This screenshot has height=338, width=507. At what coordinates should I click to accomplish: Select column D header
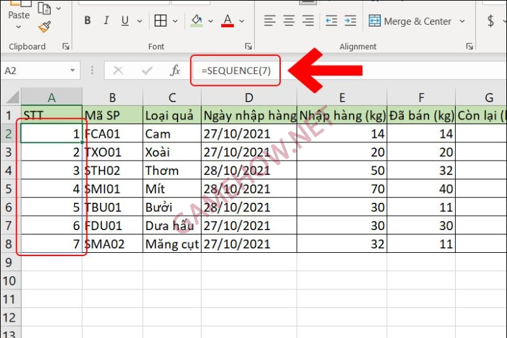tap(249, 97)
